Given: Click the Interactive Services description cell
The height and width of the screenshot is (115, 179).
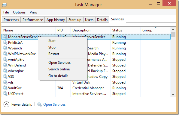Looking at the screenshot, I should click(89, 94).
